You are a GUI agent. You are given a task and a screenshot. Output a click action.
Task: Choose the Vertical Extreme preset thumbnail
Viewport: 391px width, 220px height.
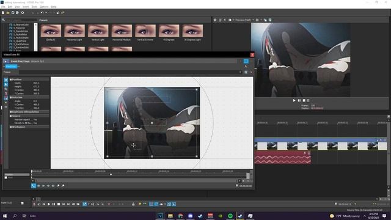click(x=145, y=31)
